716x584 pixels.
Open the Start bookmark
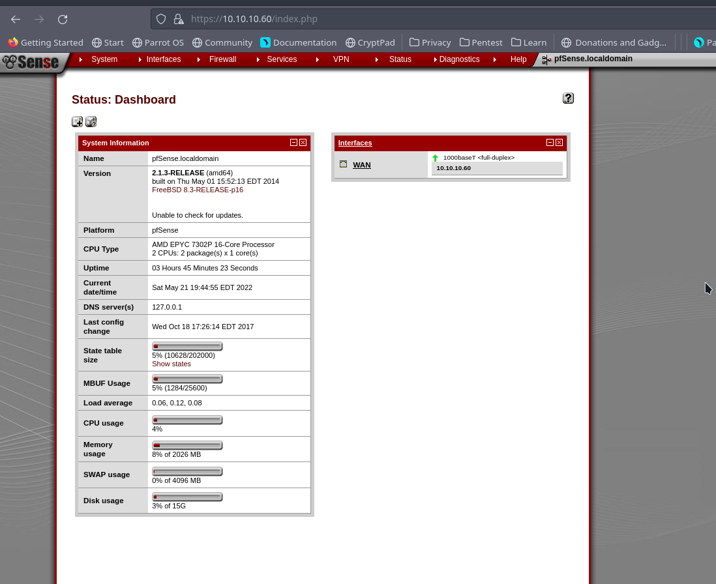108,42
